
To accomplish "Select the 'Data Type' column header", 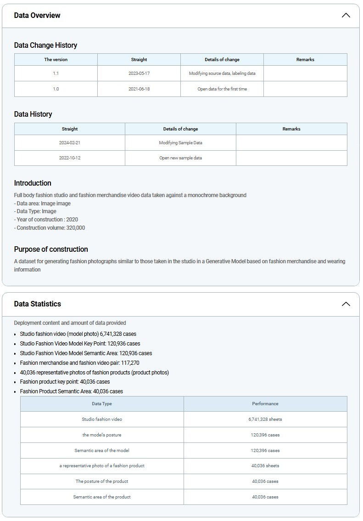I will tap(102, 403).
